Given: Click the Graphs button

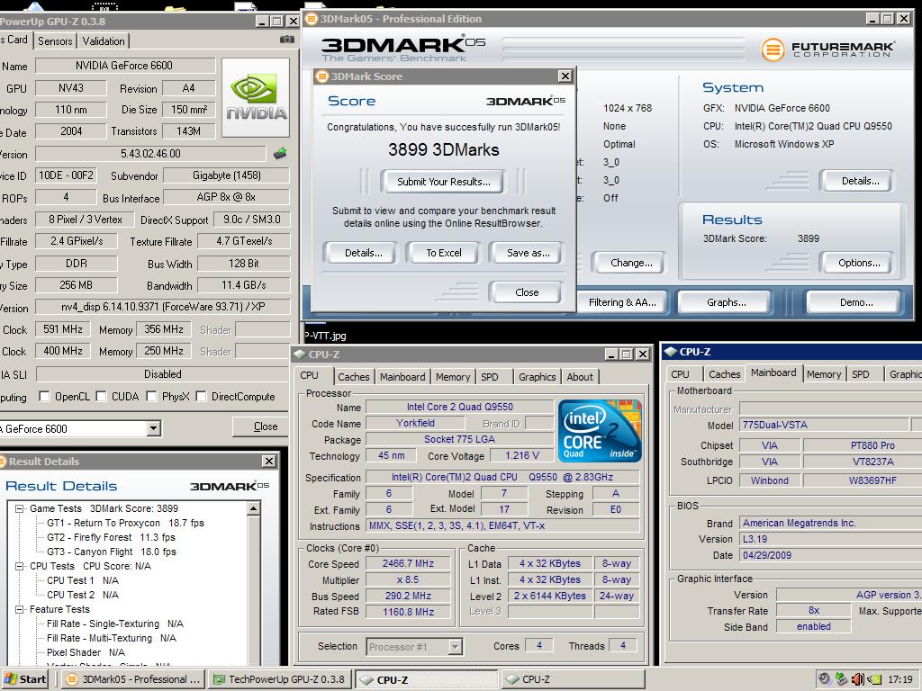Looking at the screenshot, I should click(727, 302).
